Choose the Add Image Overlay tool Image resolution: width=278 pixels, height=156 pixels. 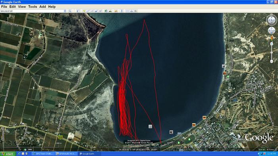(x=96, y=11)
